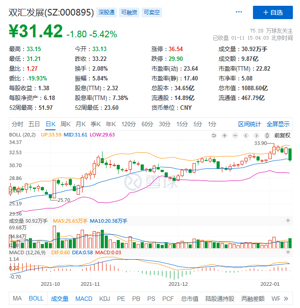Toggle the KDJ indicator

[104, 299]
